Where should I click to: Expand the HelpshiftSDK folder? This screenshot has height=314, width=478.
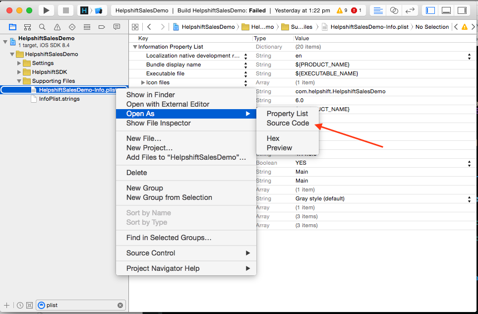(19, 72)
